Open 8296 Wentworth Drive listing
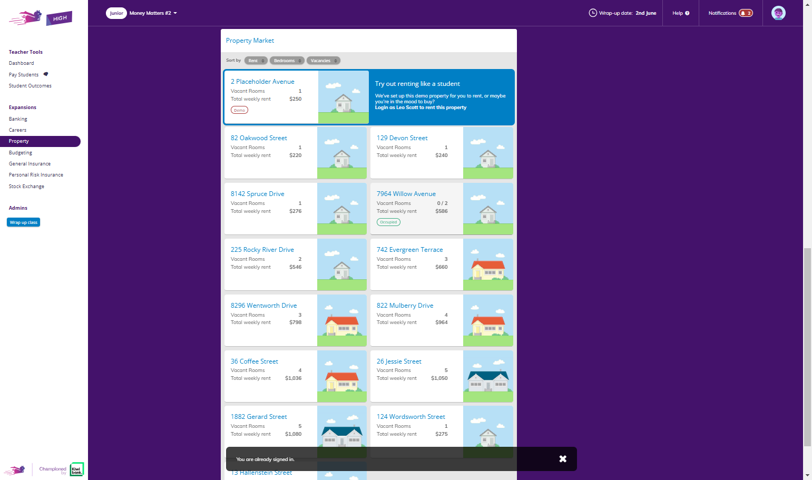The width and height of the screenshot is (812, 480). (263, 306)
